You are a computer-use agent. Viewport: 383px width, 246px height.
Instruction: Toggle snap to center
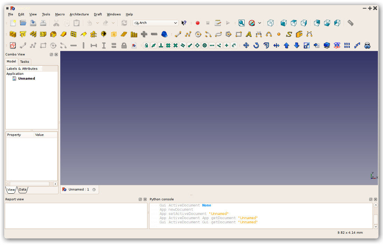(x=205, y=45)
